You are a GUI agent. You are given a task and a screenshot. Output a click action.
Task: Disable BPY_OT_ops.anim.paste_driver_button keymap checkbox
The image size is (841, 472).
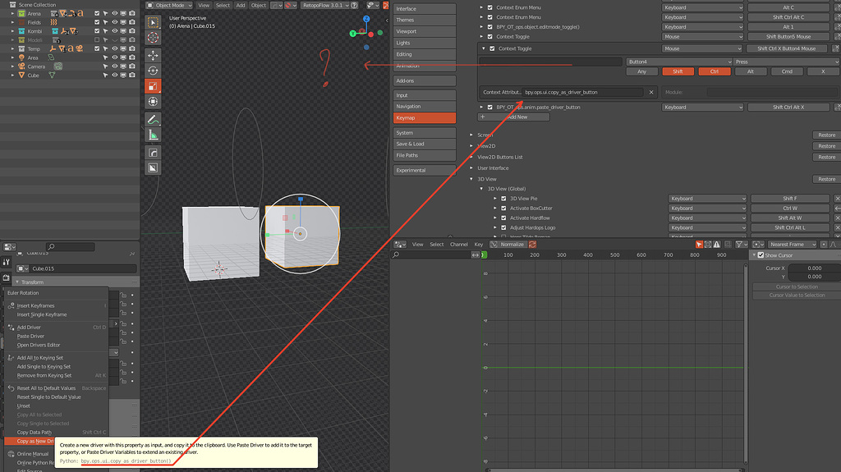489,108
